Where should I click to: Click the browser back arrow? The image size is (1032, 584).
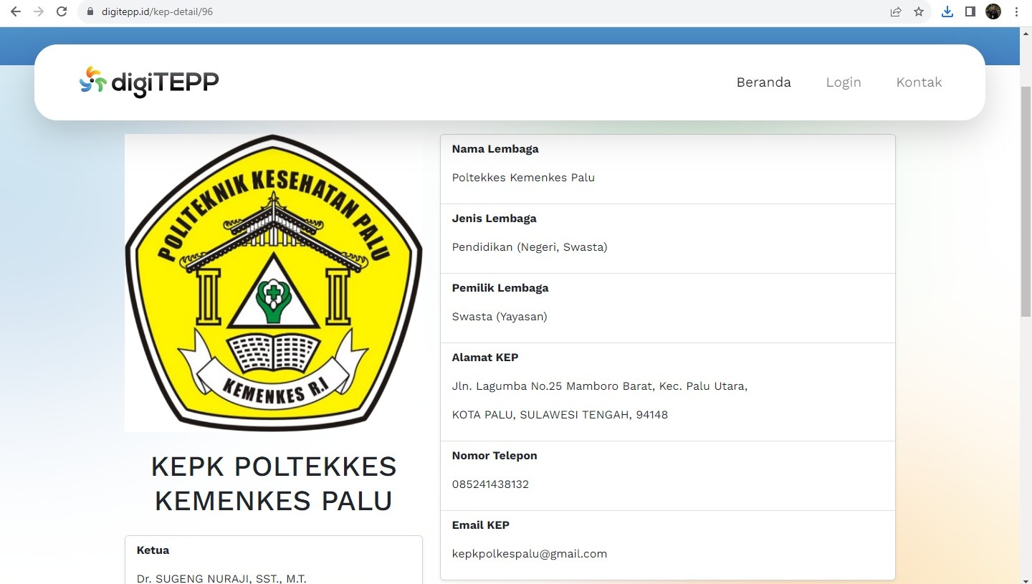[x=16, y=11]
